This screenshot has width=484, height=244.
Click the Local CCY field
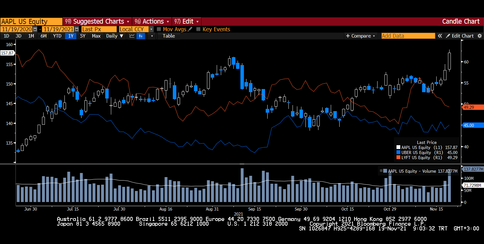point(134,29)
